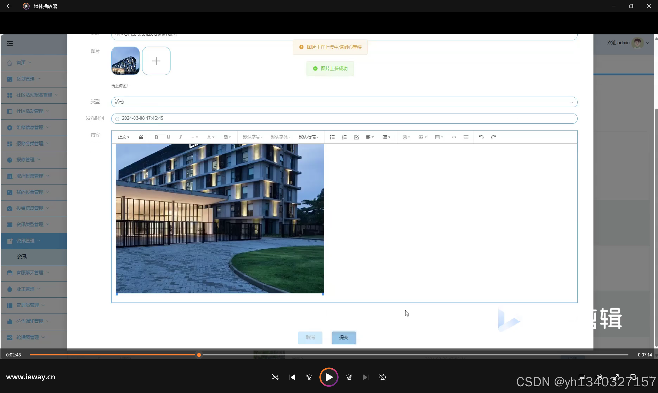Viewport: 658px width, 393px height.
Task: Click the video progress bar handle
Action: coord(199,355)
